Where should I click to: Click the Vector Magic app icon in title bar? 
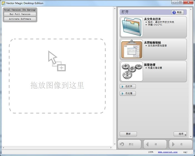[x=3, y=3]
